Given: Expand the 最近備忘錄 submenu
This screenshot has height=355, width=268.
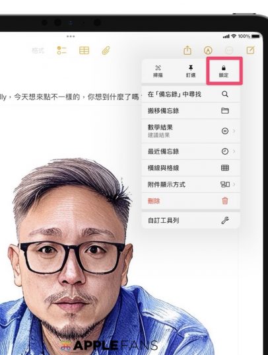Looking at the screenshot, I should [190, 151].
